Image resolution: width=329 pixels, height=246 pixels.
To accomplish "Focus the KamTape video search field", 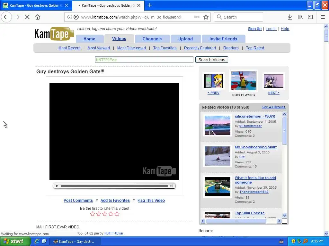I will [x=144, y=60].
